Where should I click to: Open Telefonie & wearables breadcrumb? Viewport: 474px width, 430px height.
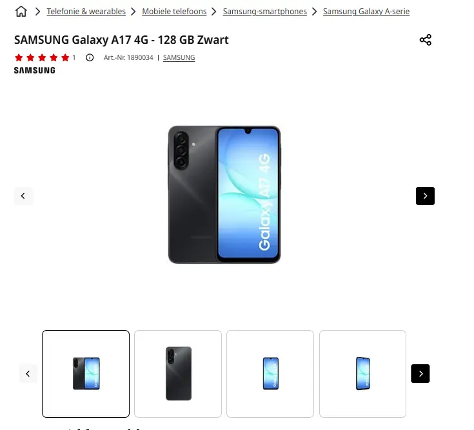tap(86, 12)
